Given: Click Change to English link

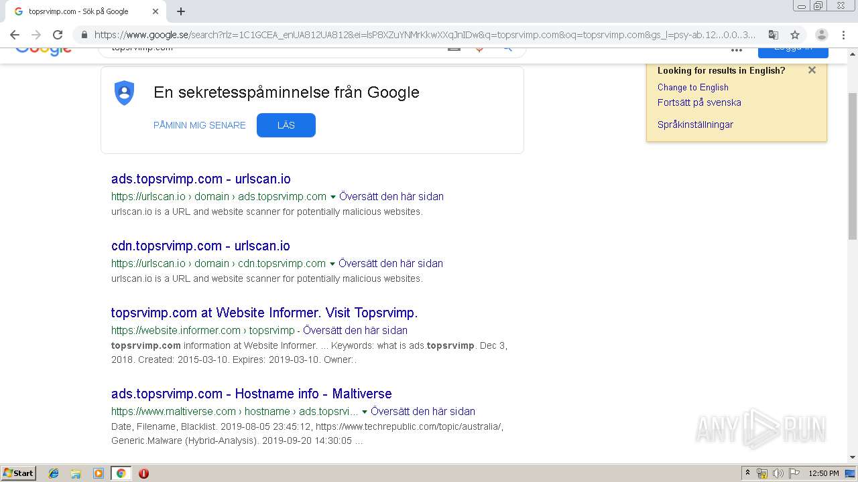Looking at the screenshot, I should point(693,87).
